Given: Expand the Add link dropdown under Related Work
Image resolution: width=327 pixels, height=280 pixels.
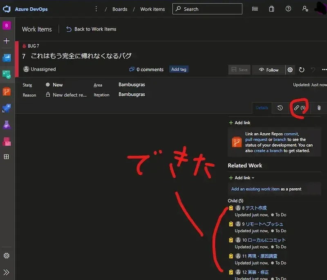Looking at the screenshot, I should click(x=241, y=177).
